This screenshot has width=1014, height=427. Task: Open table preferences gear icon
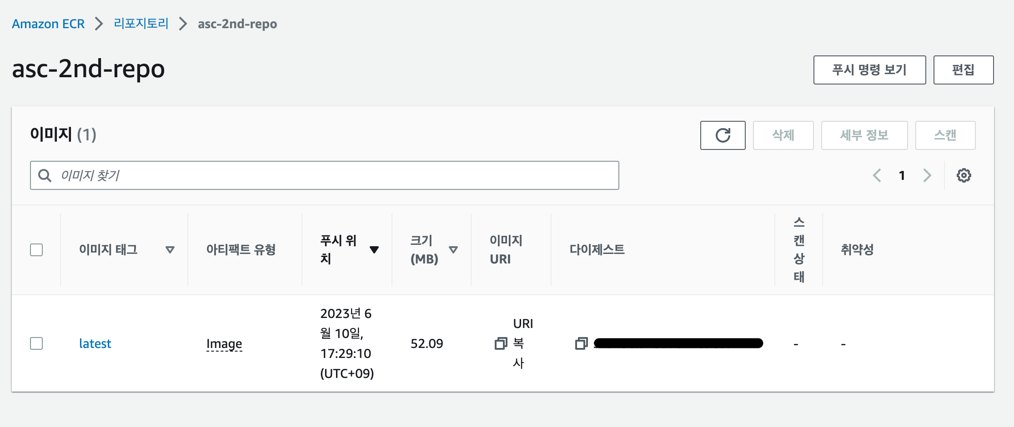point(964,175)
